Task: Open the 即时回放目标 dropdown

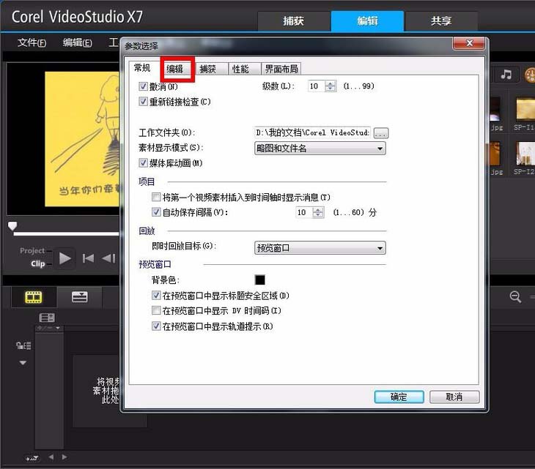Action: pos(320,248)
